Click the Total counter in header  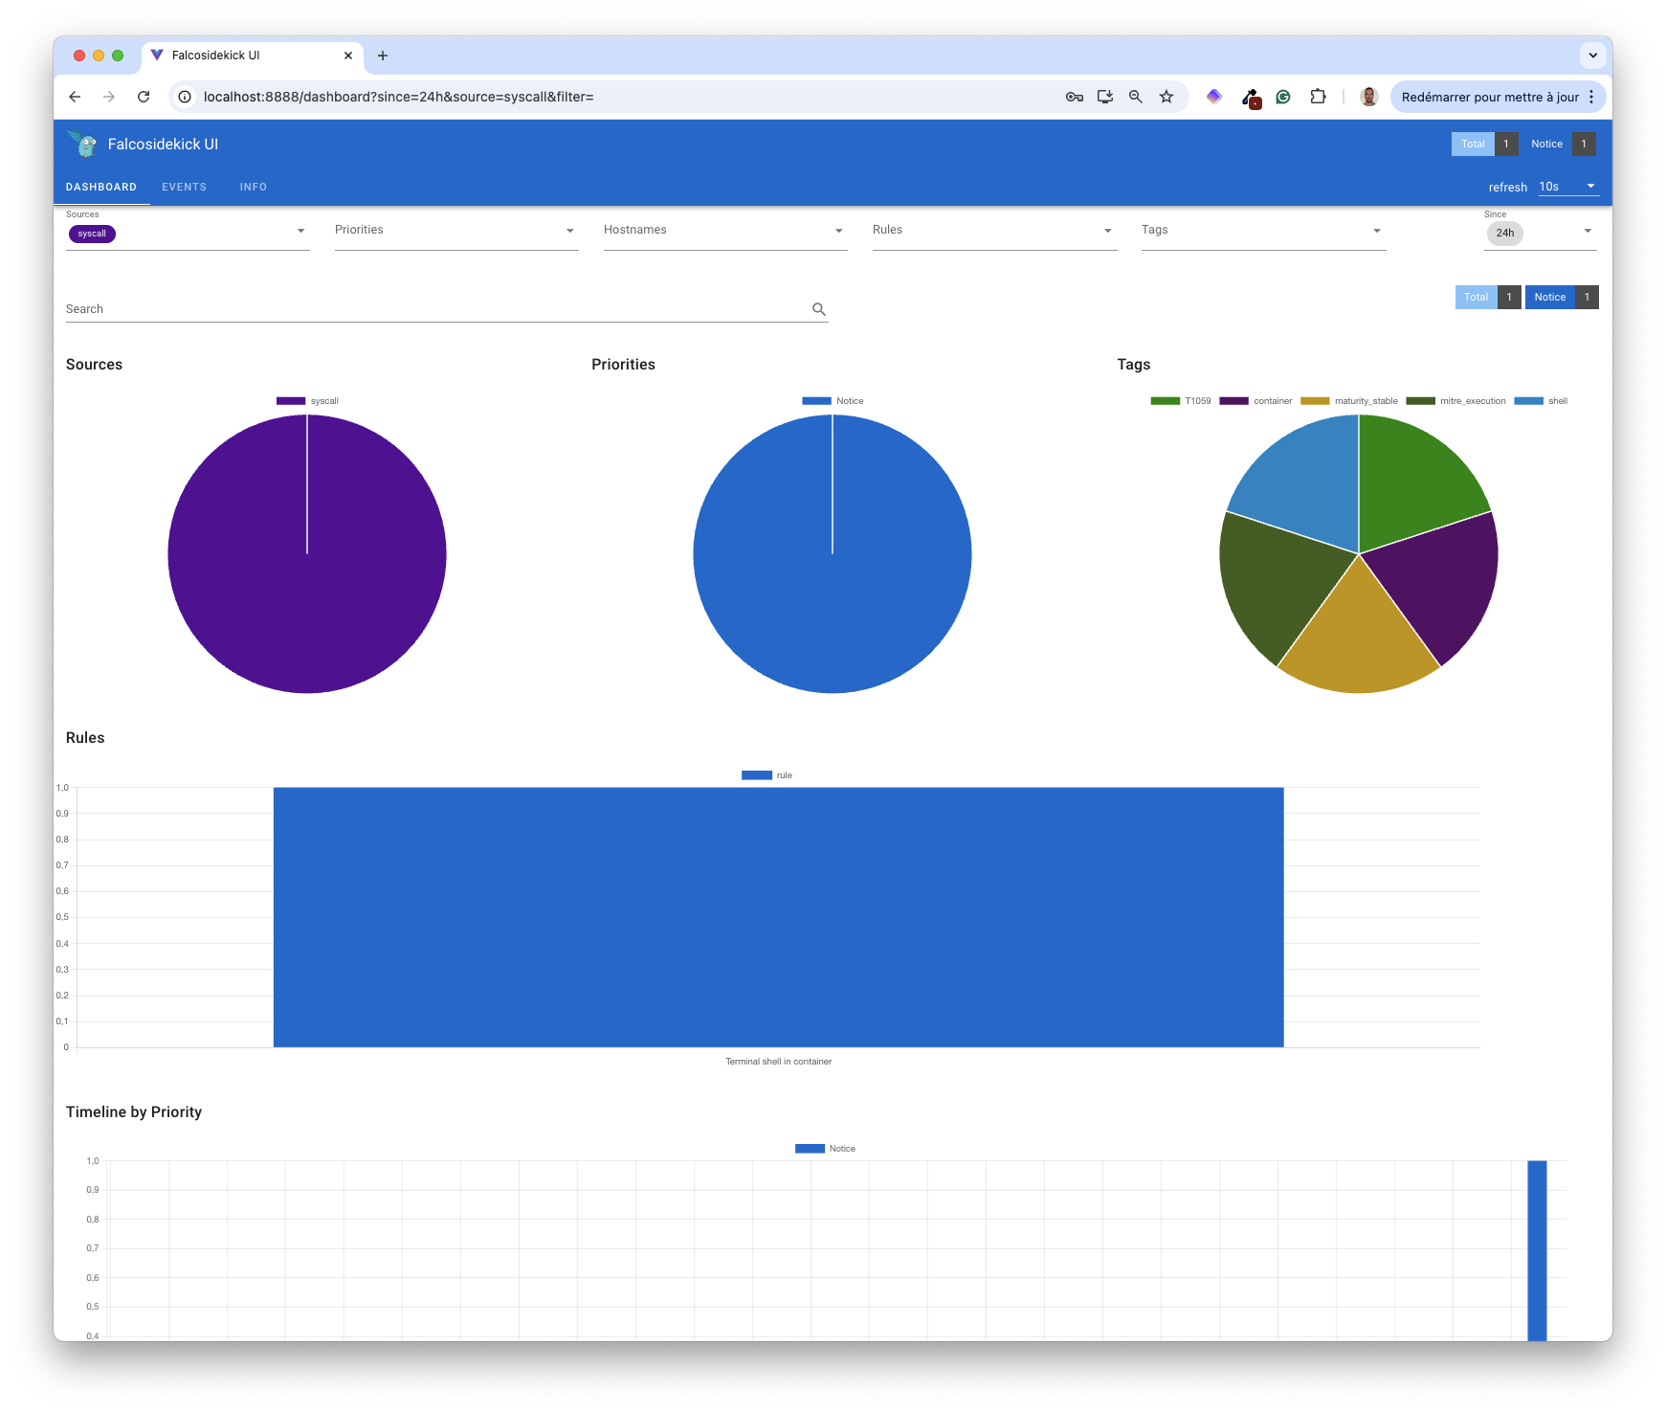pos(1484,144)
